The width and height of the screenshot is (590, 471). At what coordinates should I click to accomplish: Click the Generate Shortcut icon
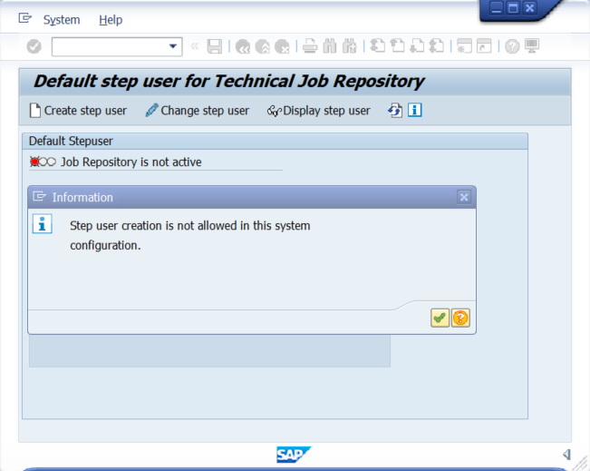coord(484,46)
